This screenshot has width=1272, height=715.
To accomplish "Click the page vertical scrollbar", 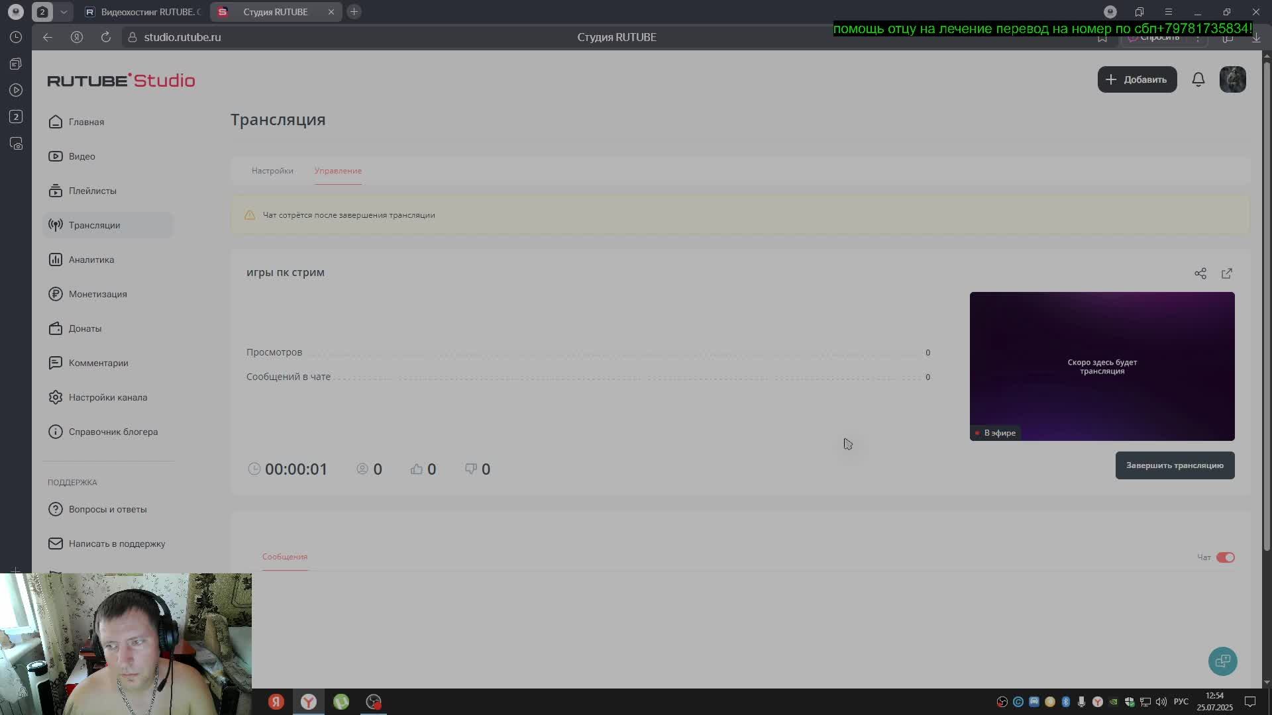I will pos(1266,305).
